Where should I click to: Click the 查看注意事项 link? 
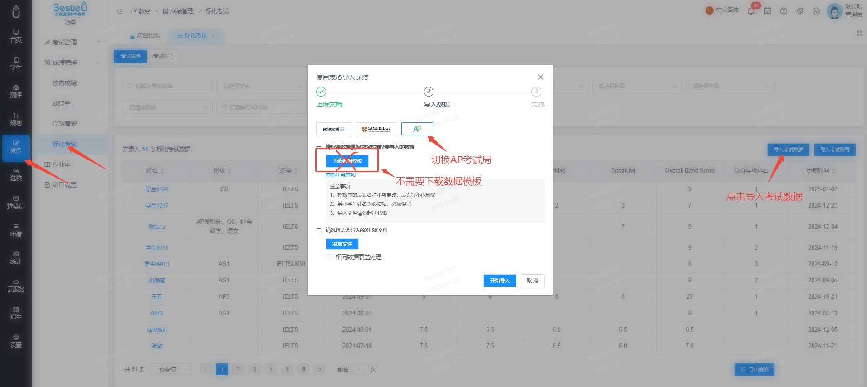tap(341, 175)
